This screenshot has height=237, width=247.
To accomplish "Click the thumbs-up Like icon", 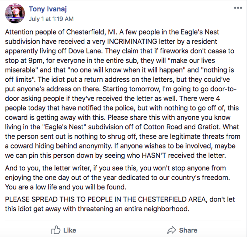I will coord(56,230).
